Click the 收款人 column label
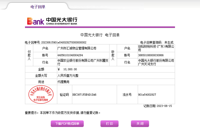Screen dimensions: 200x134 113,55
